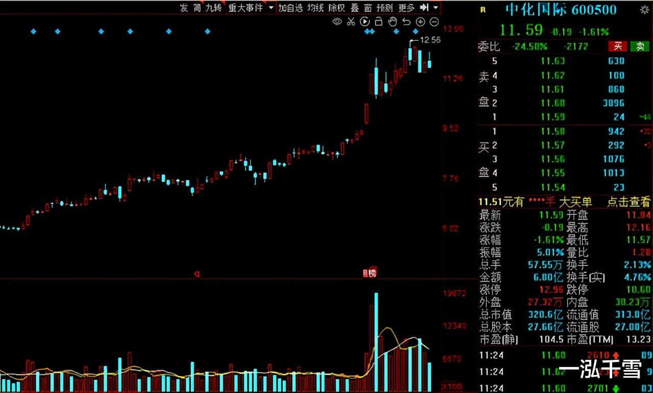Select buy level 1 price 11.58
The image size is (653, 393).
pyautogui.click(x=553, y=132)
